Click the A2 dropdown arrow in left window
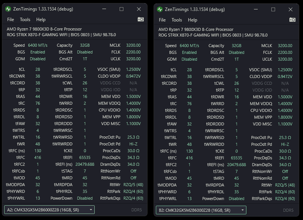Image resolution: width=303 pixels, height=220 pixels. (x=91, y=210)
